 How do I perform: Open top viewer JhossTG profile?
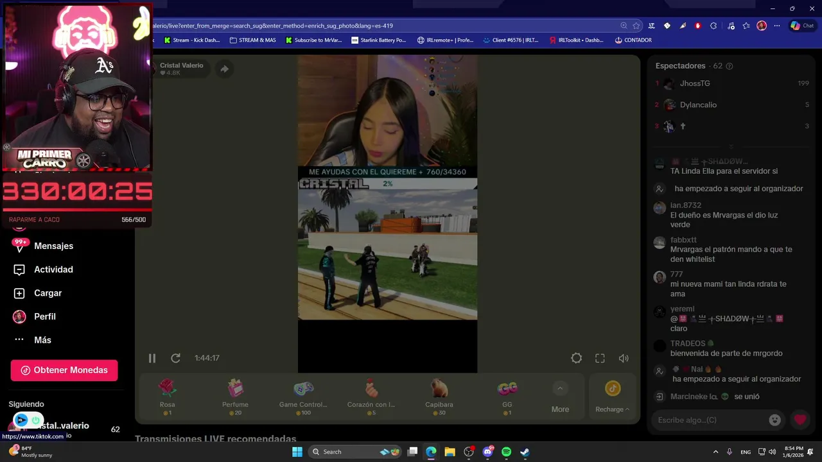[695, 83]
